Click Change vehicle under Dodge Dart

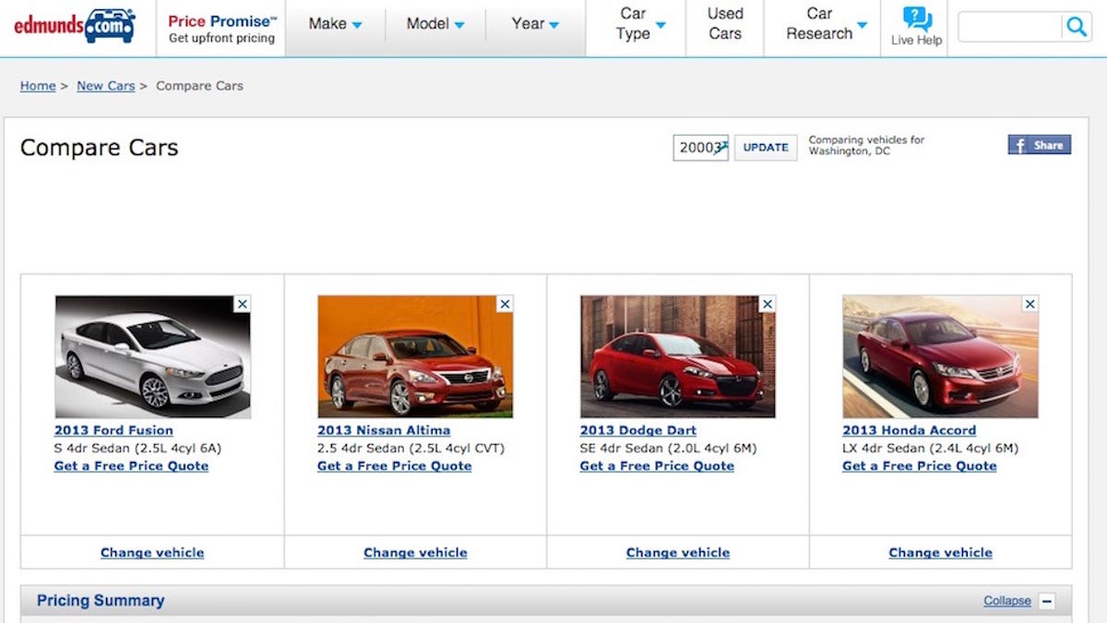coord(678,553)
